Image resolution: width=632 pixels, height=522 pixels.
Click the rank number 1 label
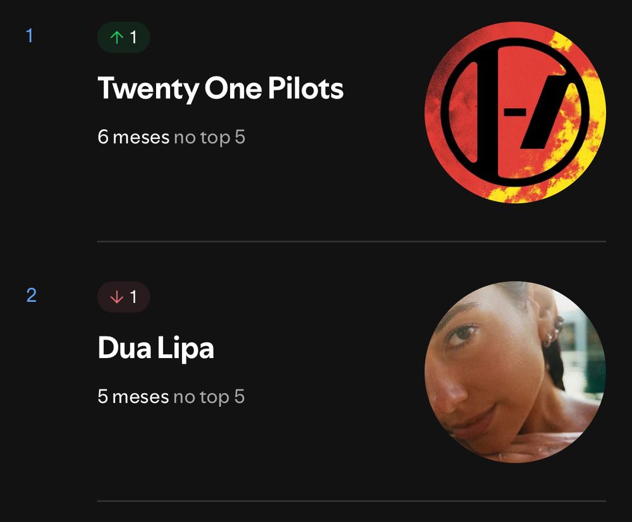click(x=30, y=35)
